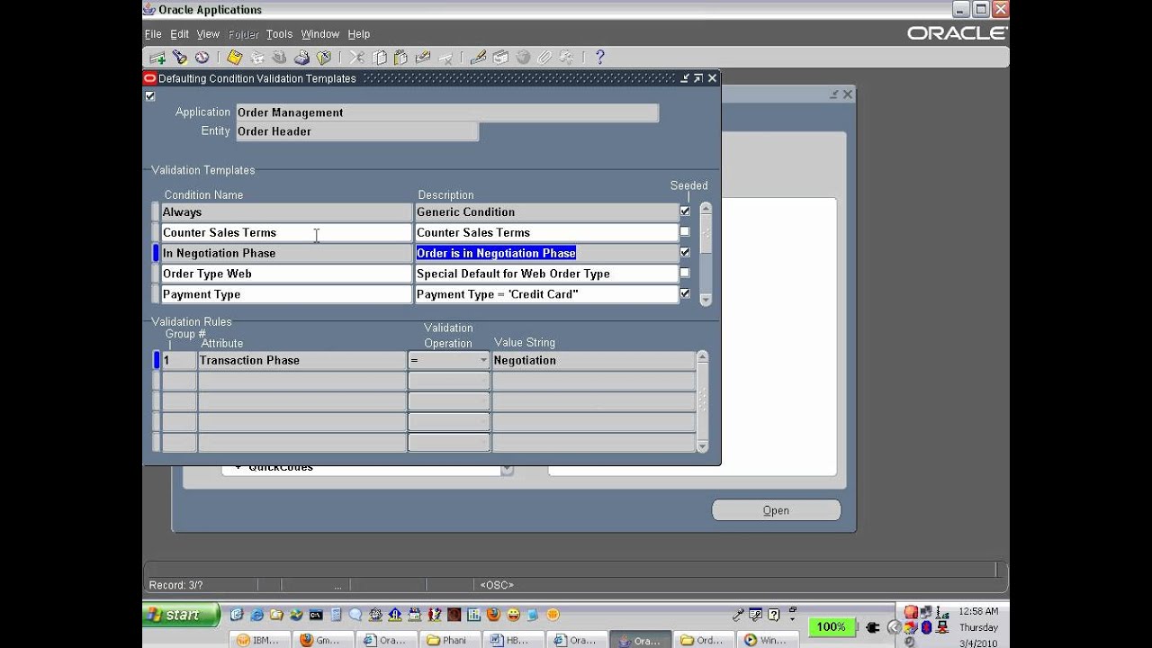The image size is (1152, 648).
Task: Select the 'Counter Sales Terms' condition name cell
Action: (286, 232)
